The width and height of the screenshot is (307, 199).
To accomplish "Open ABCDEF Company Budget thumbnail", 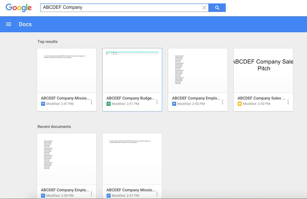I will 132,71.
